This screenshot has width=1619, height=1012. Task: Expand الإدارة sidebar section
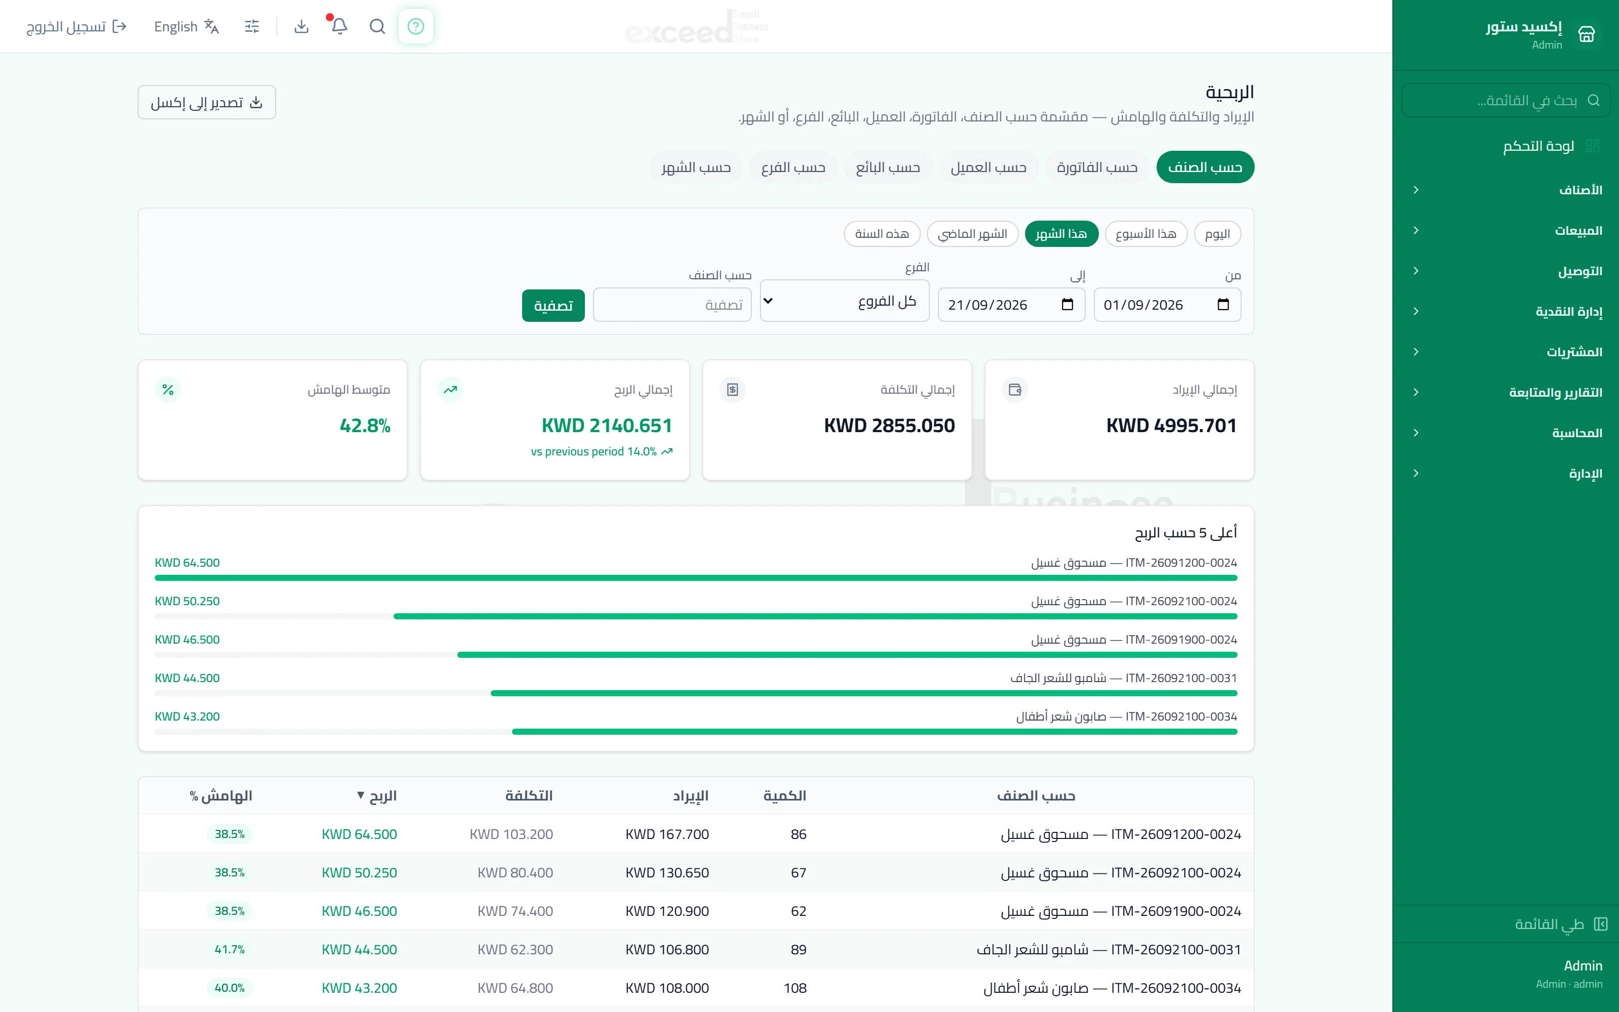coord(1507,473)
